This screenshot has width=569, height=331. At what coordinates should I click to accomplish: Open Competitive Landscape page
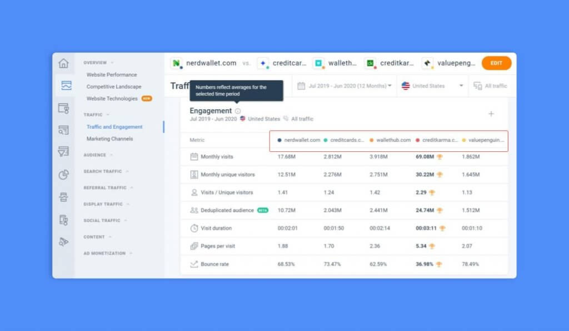pyautogui.click(x=113, y=86)
